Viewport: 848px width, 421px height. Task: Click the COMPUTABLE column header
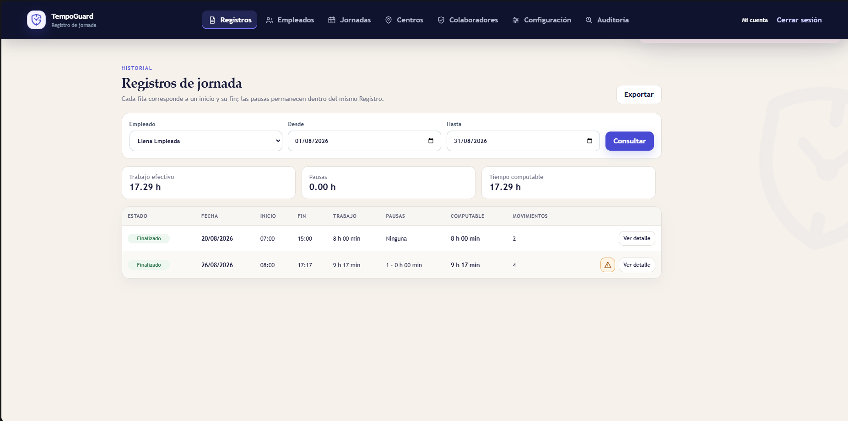tap(467, 216)
